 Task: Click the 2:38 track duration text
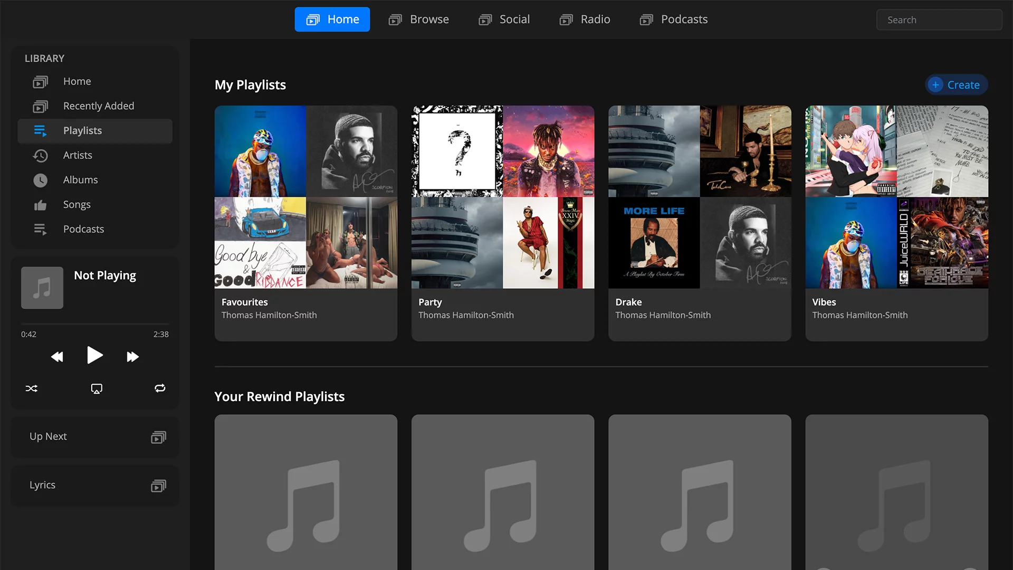161,335
